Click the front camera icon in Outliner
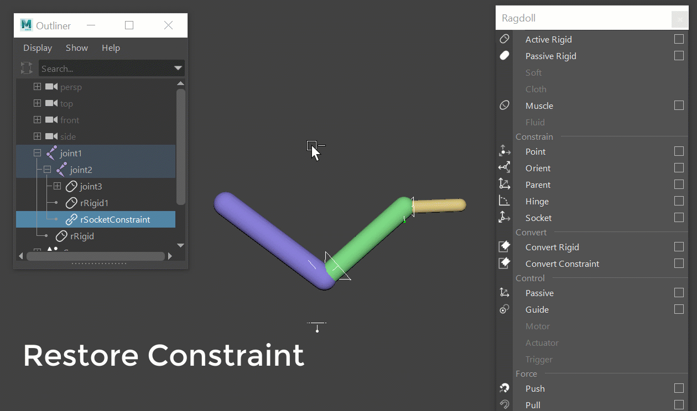The image size is (697, 411). (x=51, y=120)
